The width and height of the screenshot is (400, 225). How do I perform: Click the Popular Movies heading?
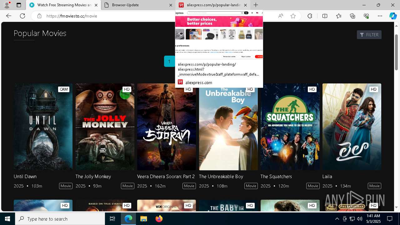pos(40,33)
